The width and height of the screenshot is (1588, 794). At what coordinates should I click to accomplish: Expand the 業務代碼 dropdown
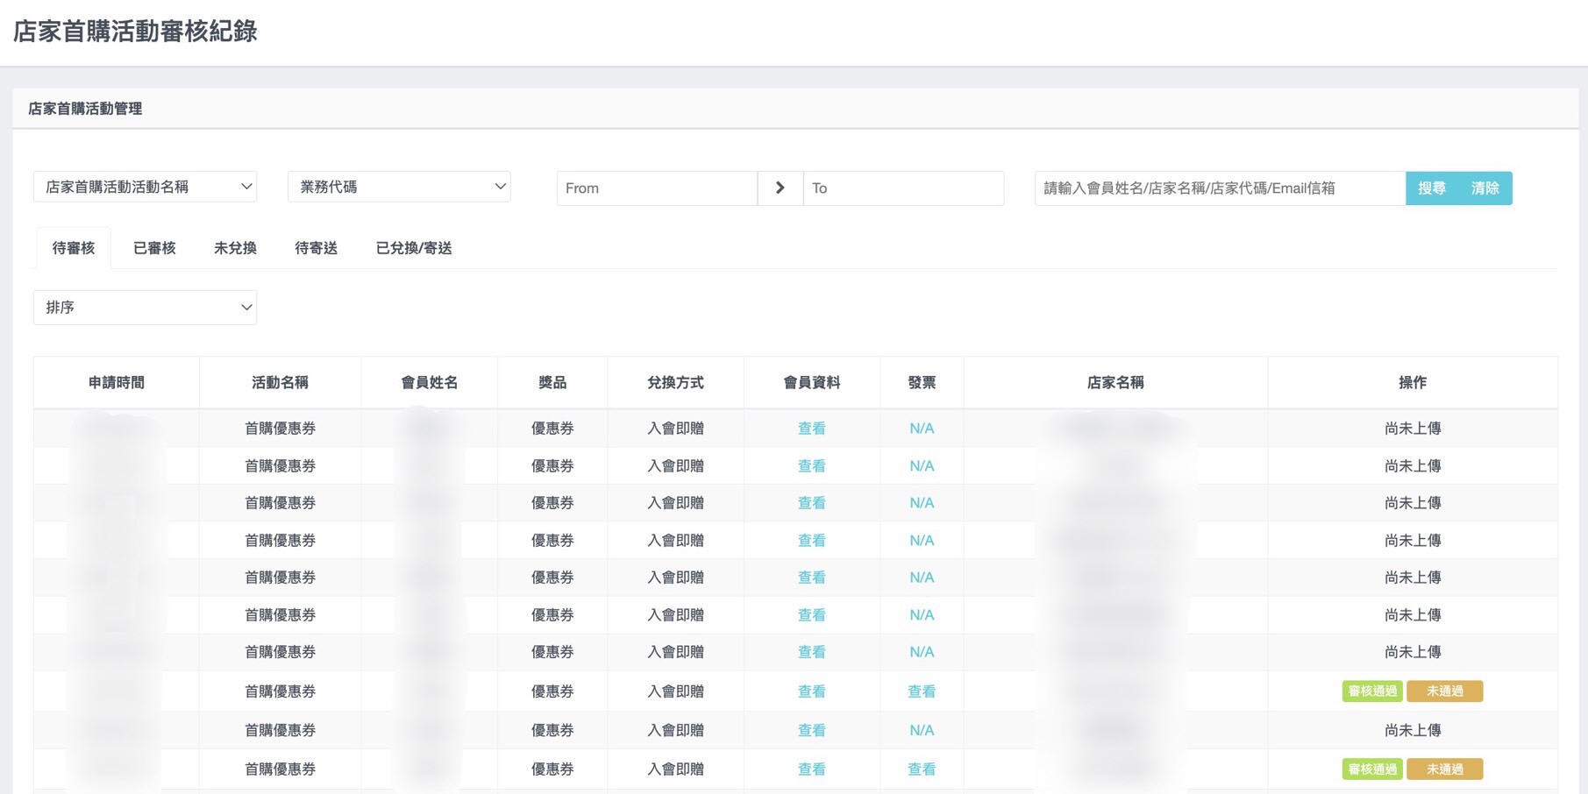399,187
